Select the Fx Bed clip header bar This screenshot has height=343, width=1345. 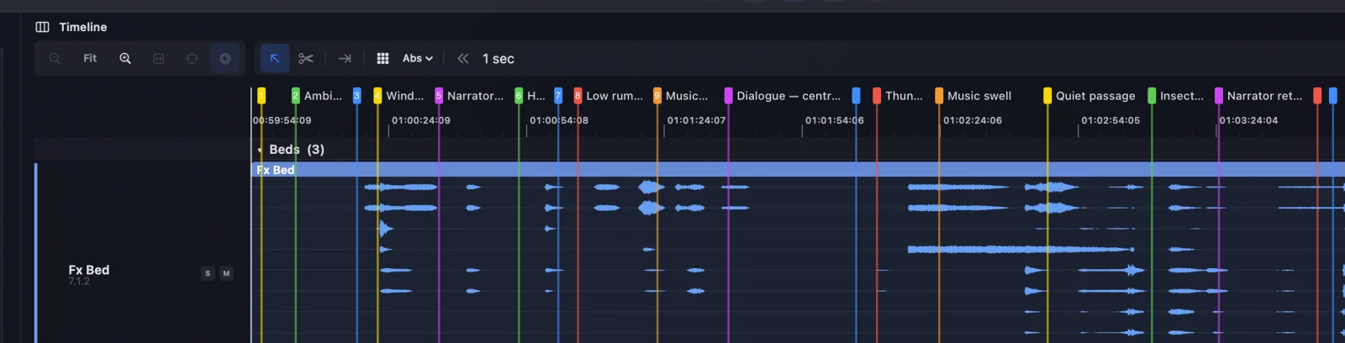[x=798, y=170]
